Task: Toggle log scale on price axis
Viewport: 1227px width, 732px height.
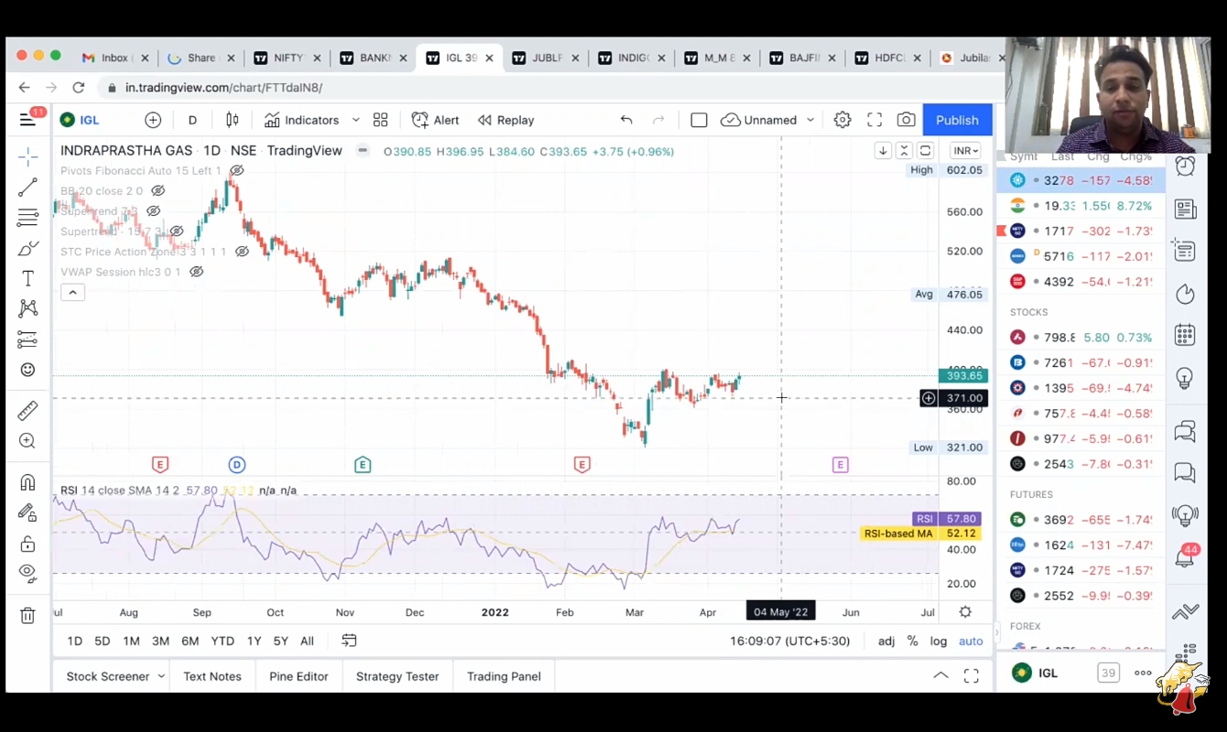Action: (939, 640)
